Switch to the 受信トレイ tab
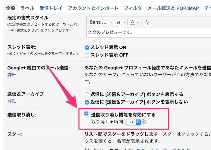This screenshot has width=211, height=150. (51, 8)
